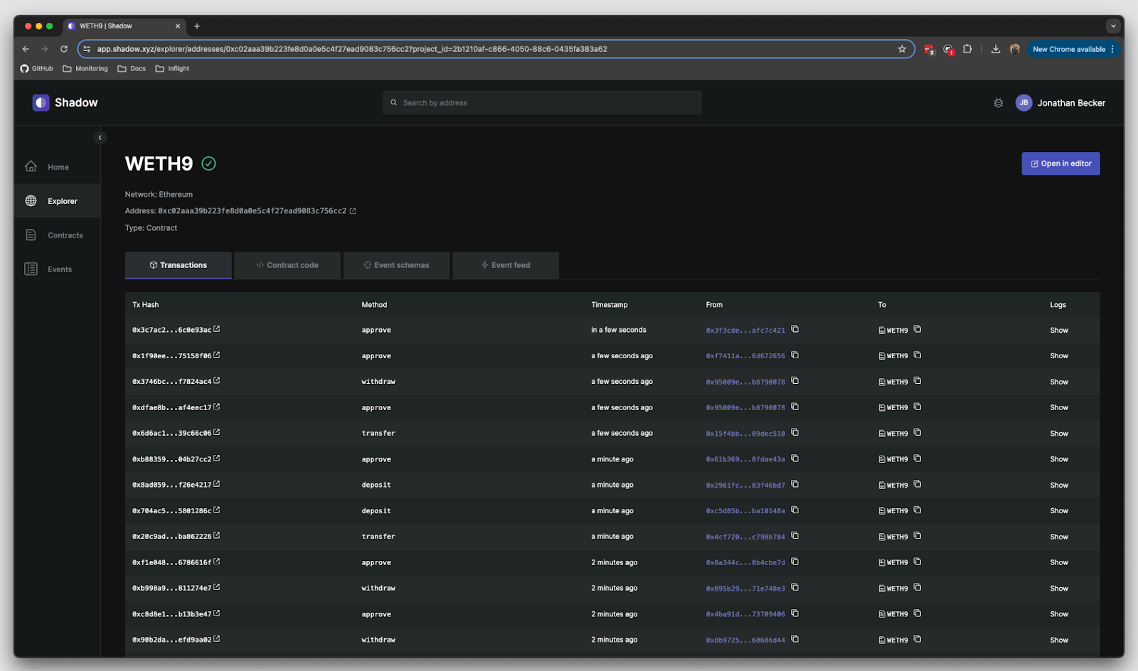Focus the Search by address field
1138x671 pixels.
click(542, 102)
